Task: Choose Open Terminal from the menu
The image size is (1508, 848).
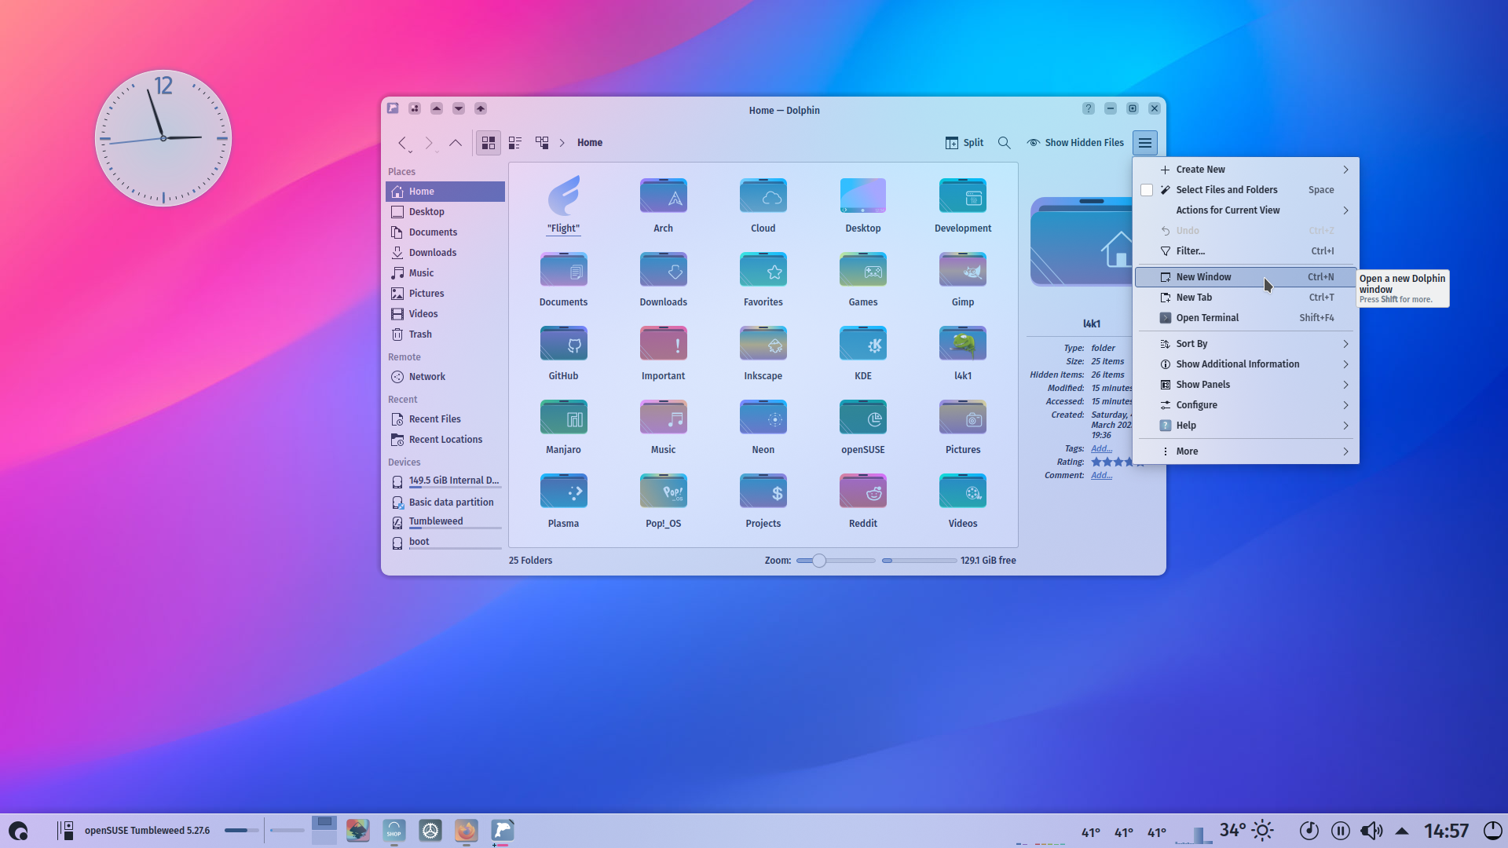Action: click(x=1246, y=318)
